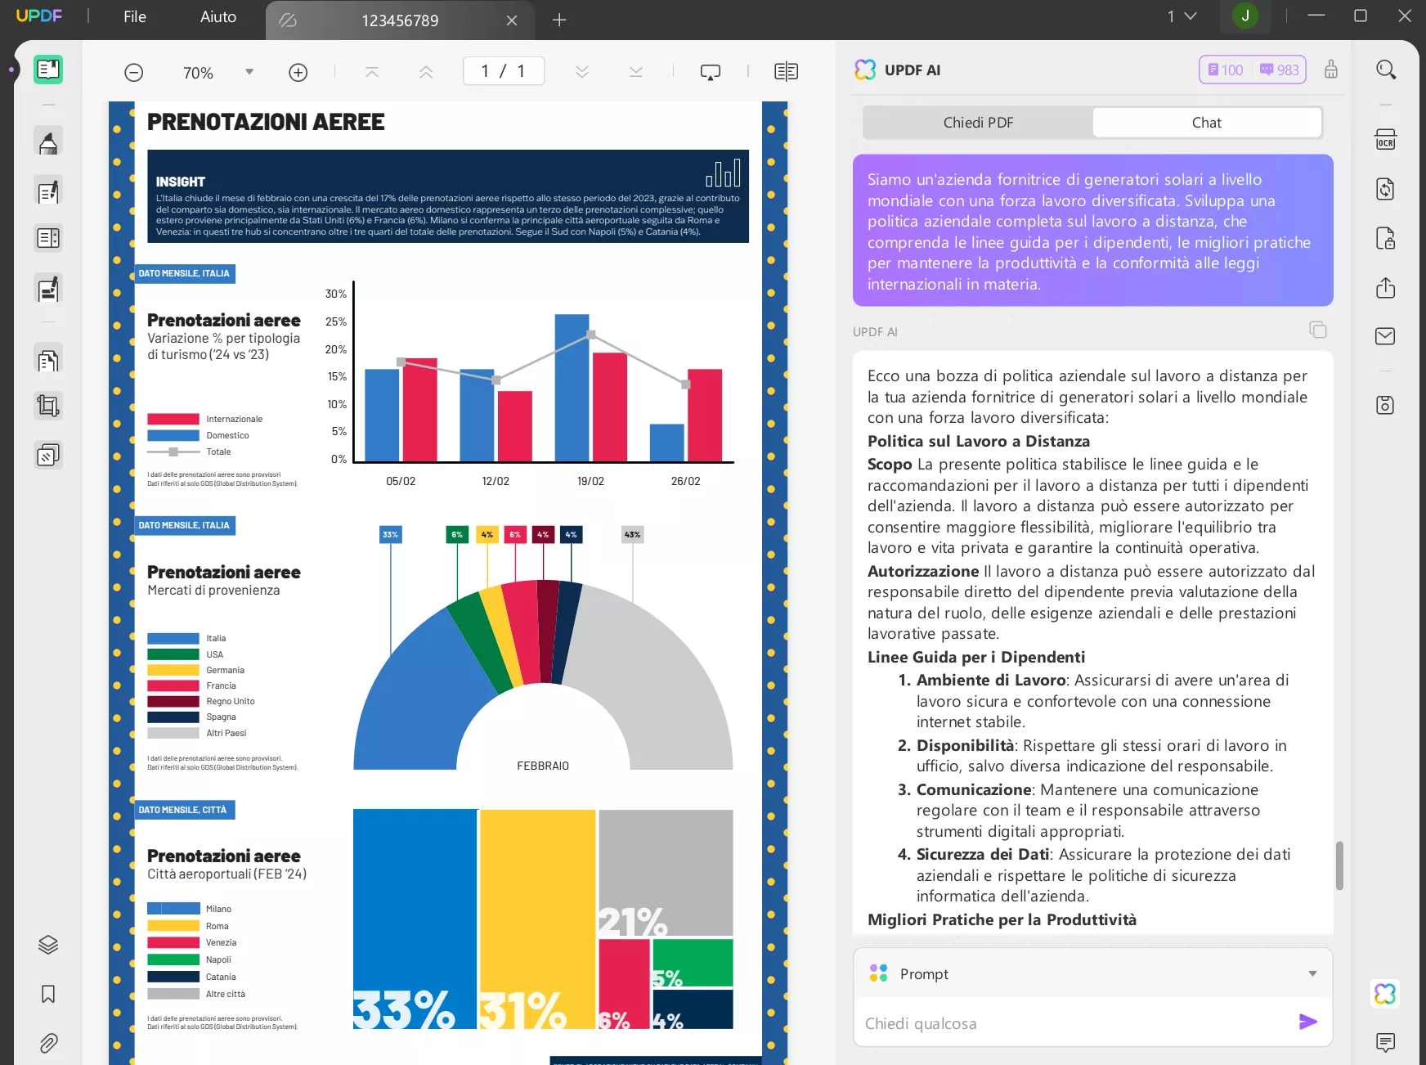Copy the UPDF AI response
The image size is (1426, 1065).
[x=1318, y=330]
